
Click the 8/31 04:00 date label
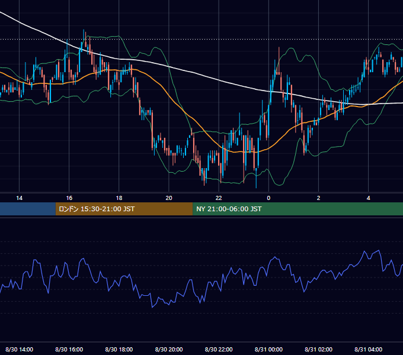coord(368,349)
